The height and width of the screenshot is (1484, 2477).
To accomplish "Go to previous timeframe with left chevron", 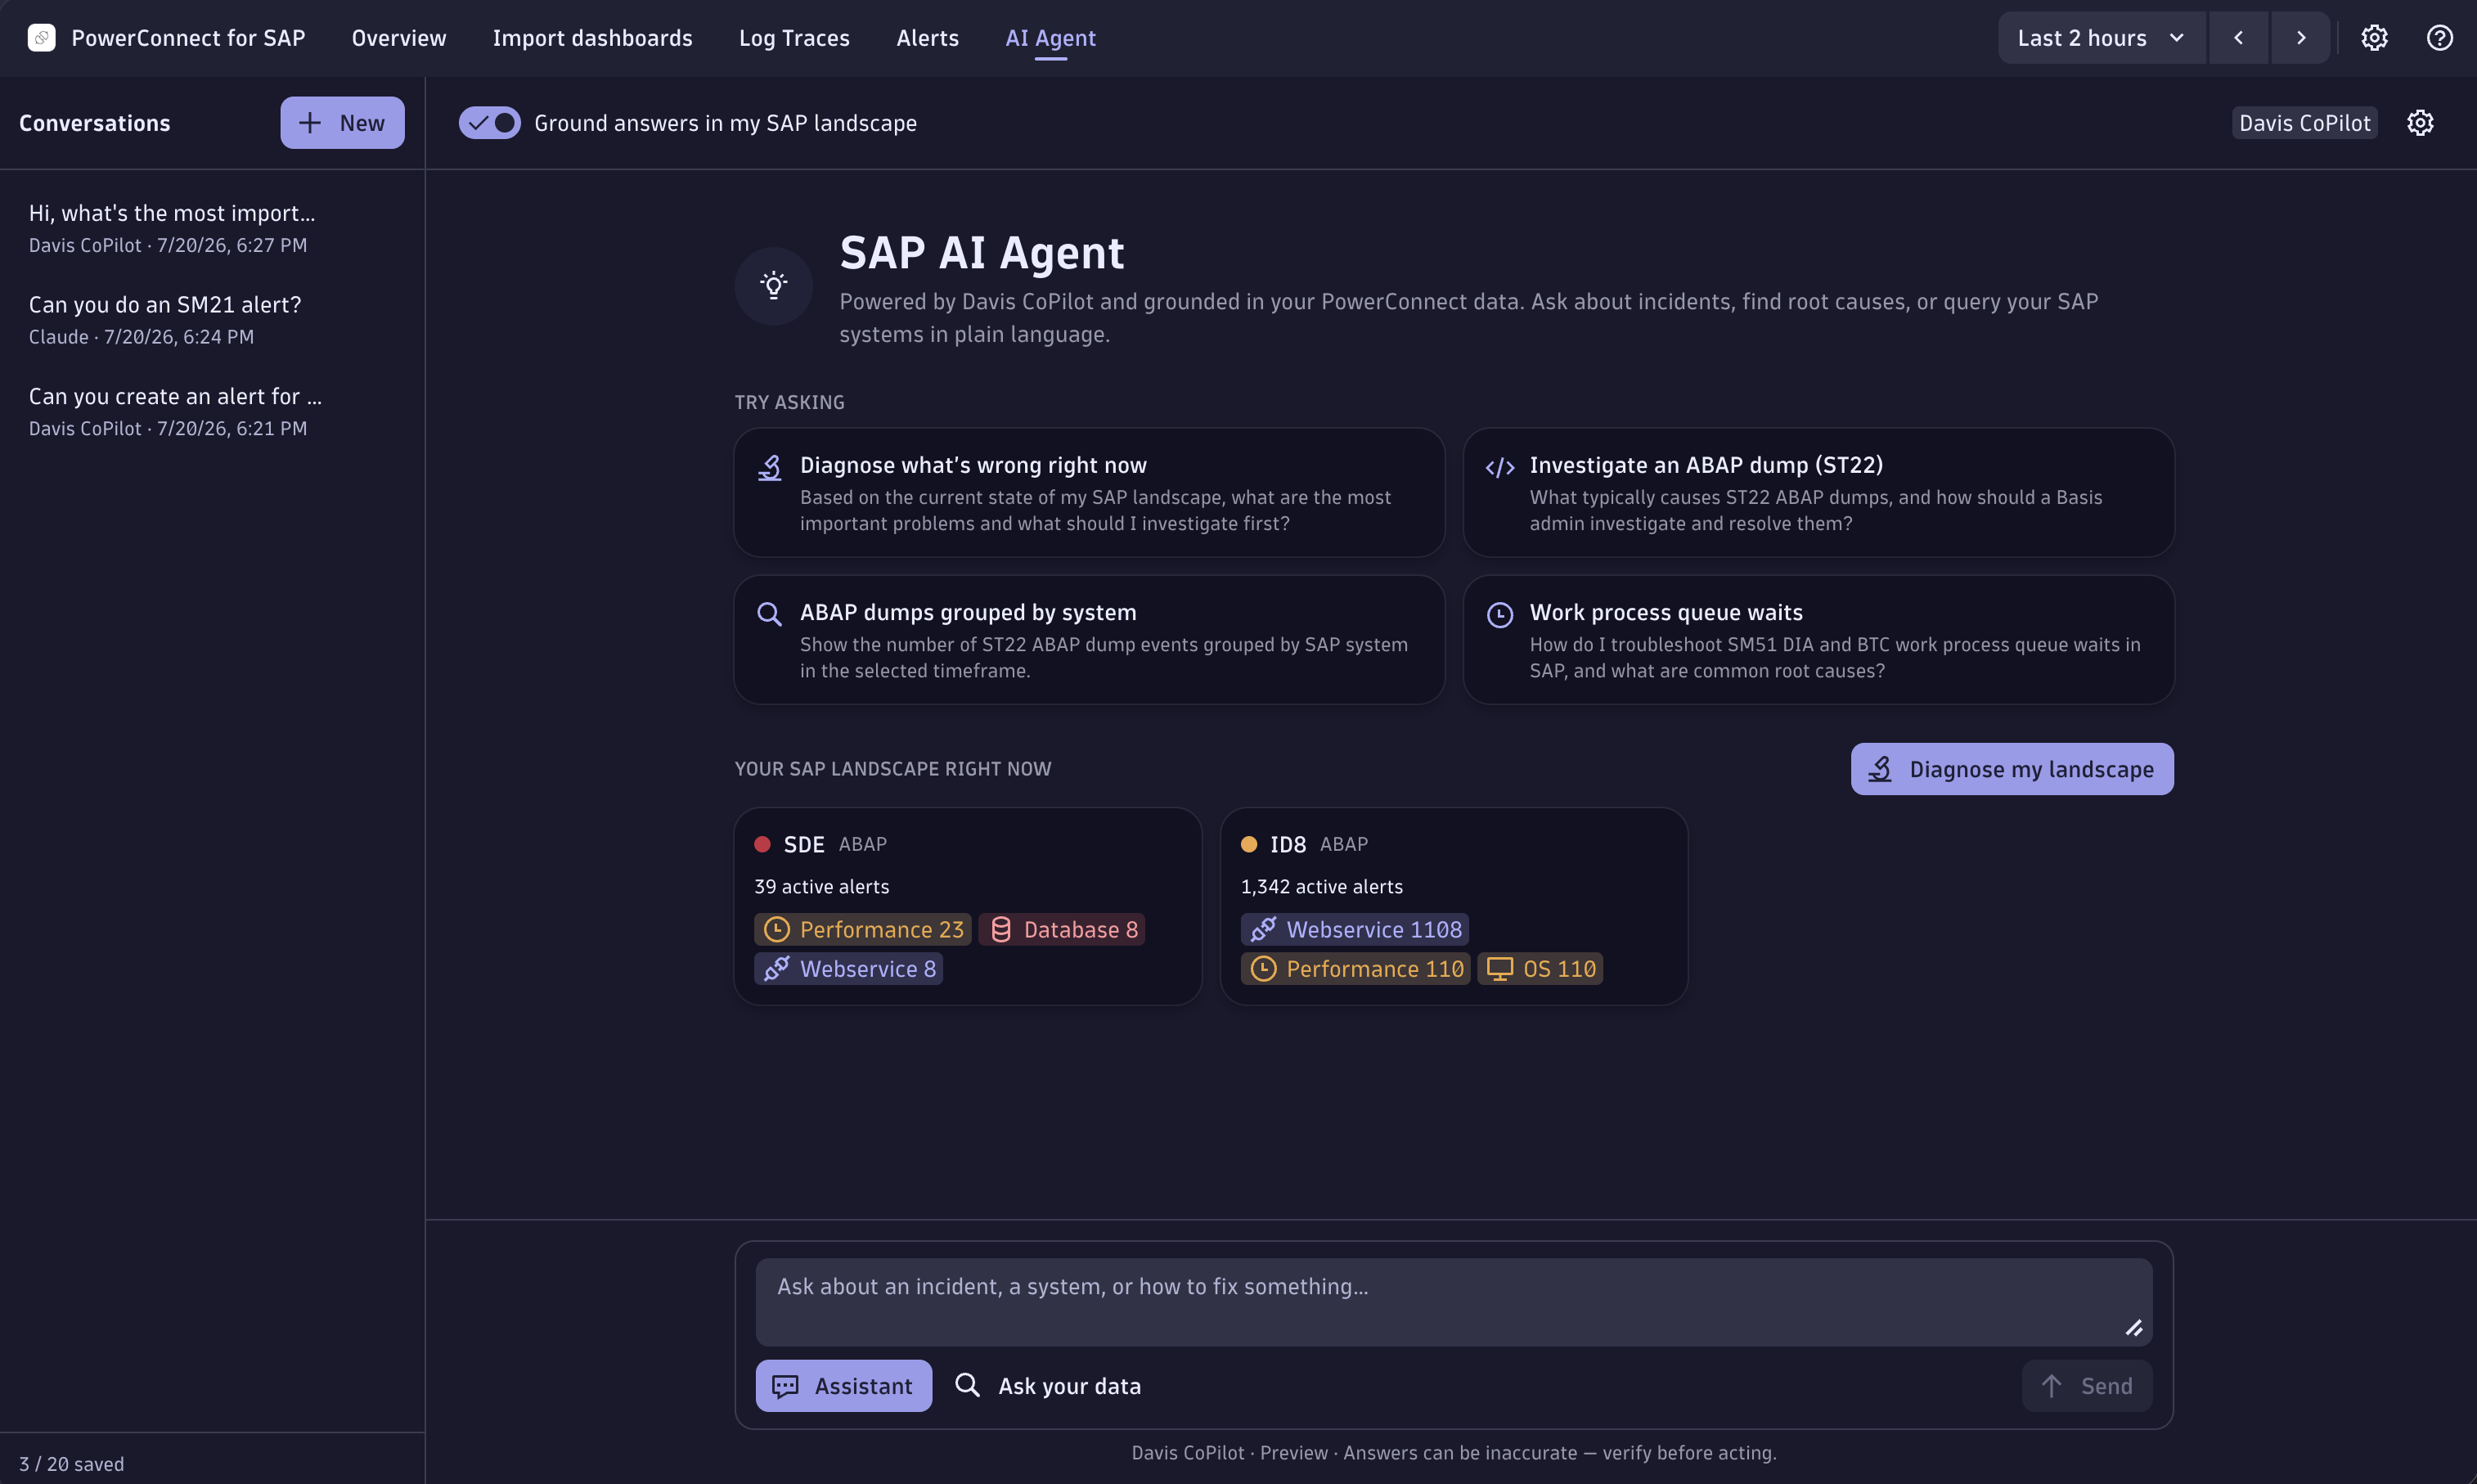I will pos(2238,38).
